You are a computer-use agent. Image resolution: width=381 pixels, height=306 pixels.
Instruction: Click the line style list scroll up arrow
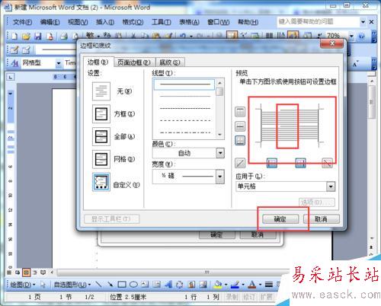[220, 83]
